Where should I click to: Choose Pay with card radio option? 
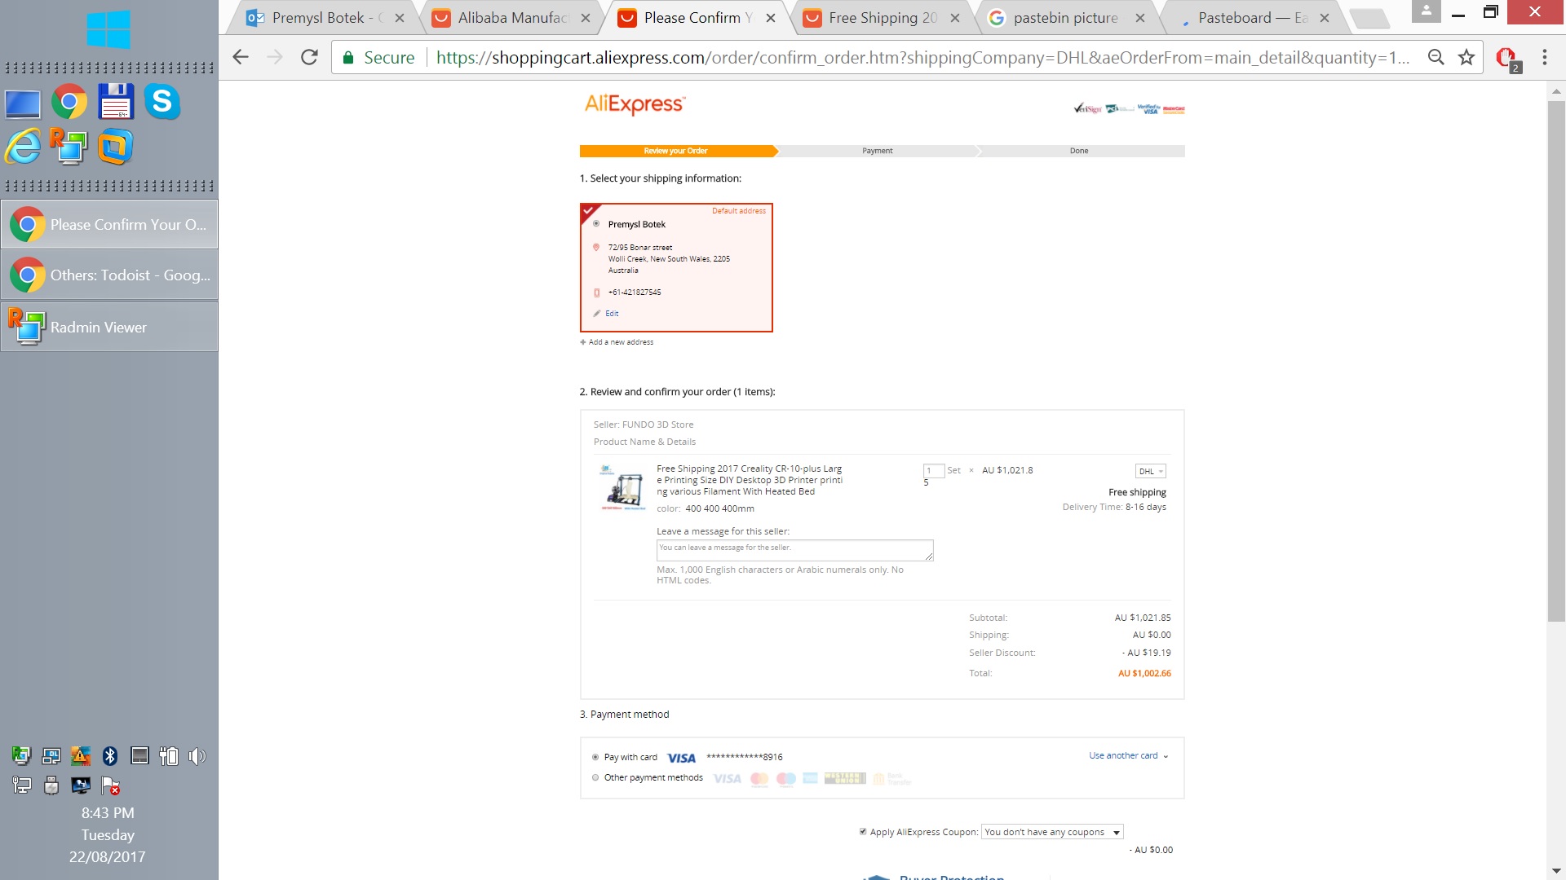(595, 757)
